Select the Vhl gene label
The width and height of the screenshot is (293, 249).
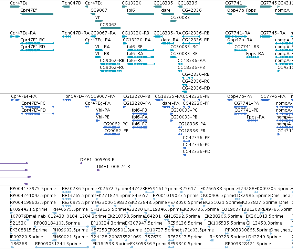[x=98, y=17]
